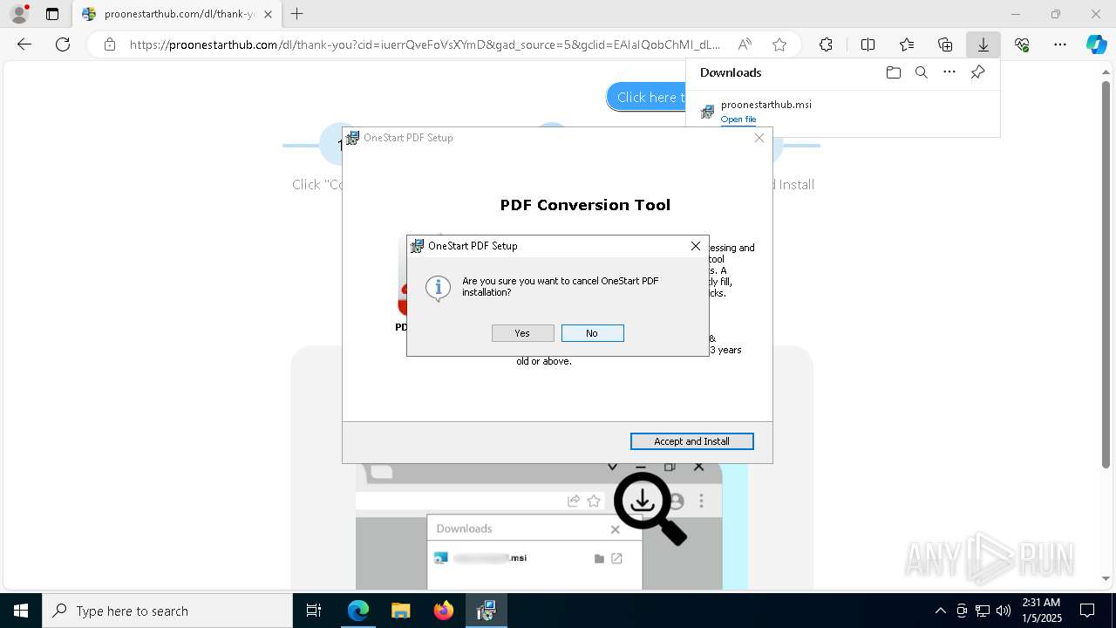1116x628 pixels.
Task: Open Microsoft Edge from the taskbar
Action: tap(358, 611)
